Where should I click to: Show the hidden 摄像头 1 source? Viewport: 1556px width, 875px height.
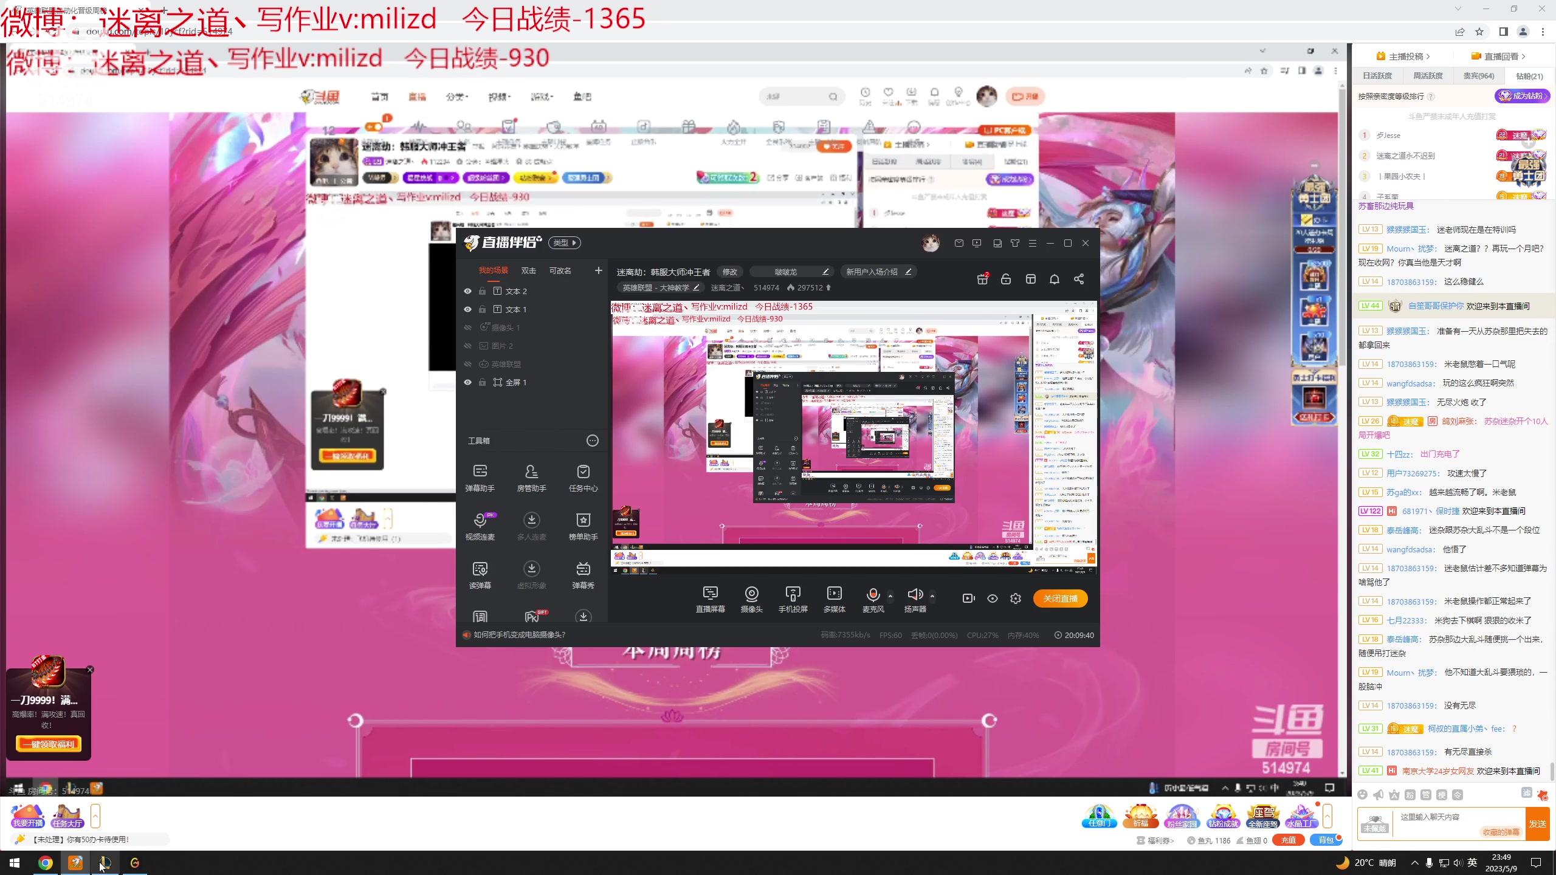coord(467,328)
